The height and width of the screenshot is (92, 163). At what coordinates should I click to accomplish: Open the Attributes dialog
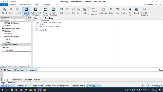tap(103, 11)
